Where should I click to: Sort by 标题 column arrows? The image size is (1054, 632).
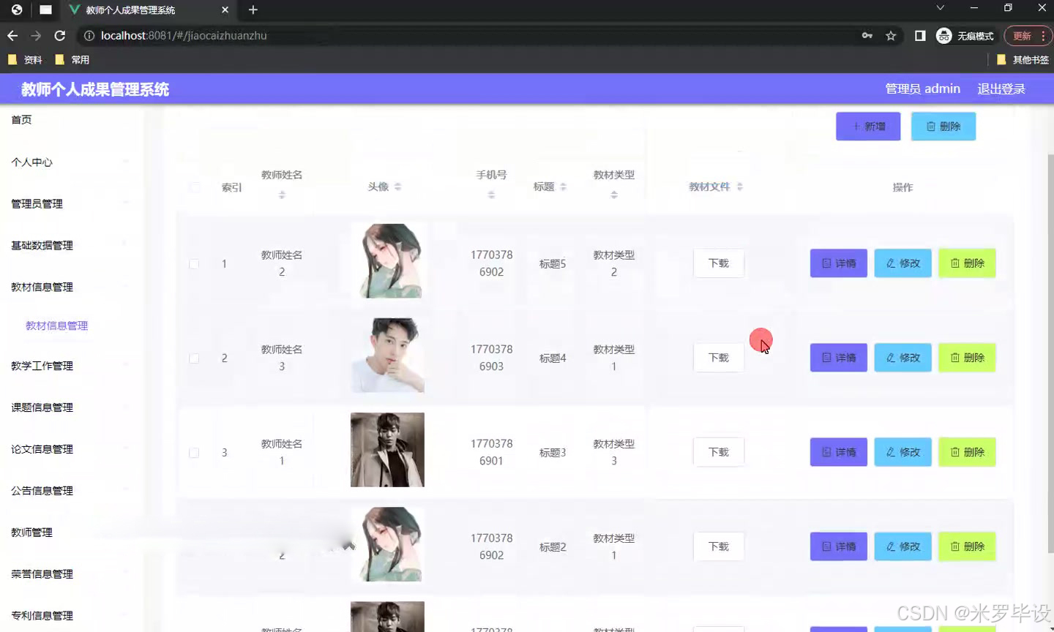click(x=563, y=187)
